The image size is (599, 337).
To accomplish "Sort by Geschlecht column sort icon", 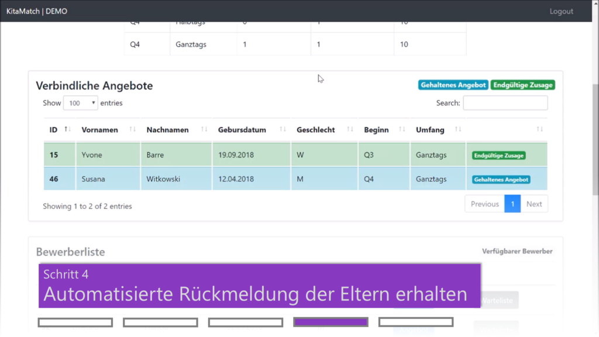I will (x=350, y=129).
